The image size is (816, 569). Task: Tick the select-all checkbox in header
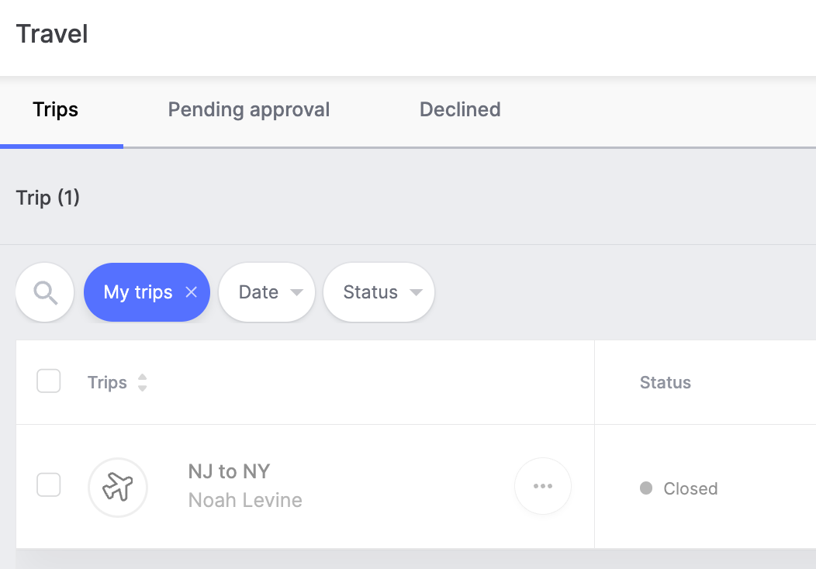(x=49, y=381)
